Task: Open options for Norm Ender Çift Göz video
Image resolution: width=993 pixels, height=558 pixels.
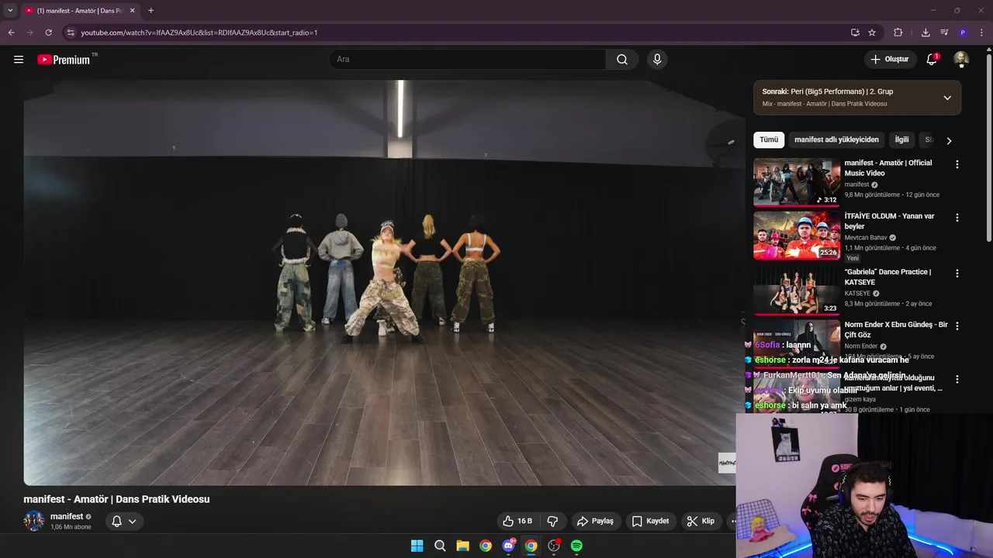Action: (957, 326)
